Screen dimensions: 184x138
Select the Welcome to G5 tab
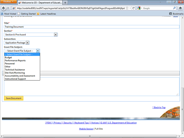pyautogui.click(x=40, y=3)
